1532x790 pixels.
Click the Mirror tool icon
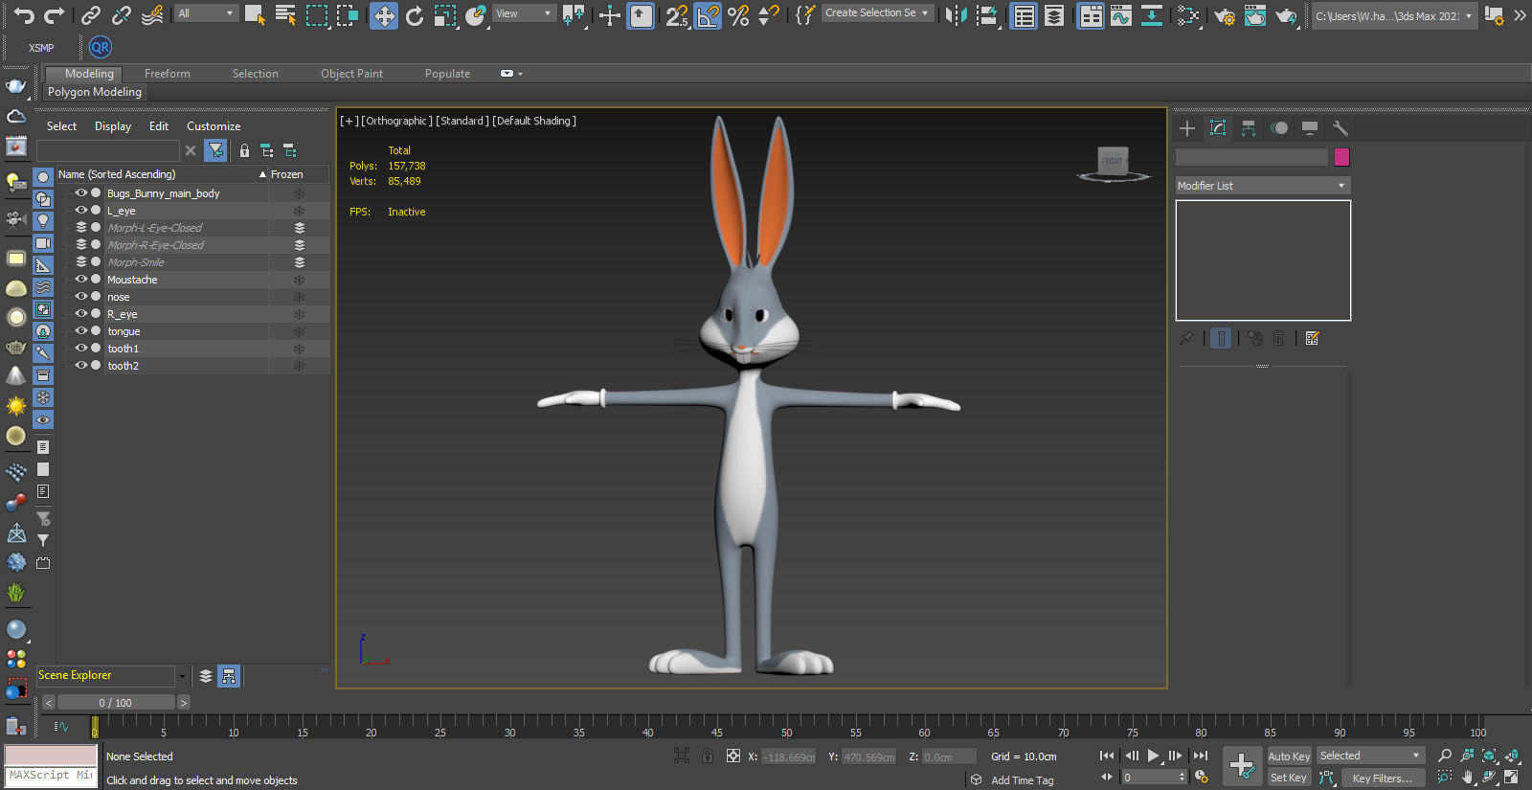(x=955, y=15)
